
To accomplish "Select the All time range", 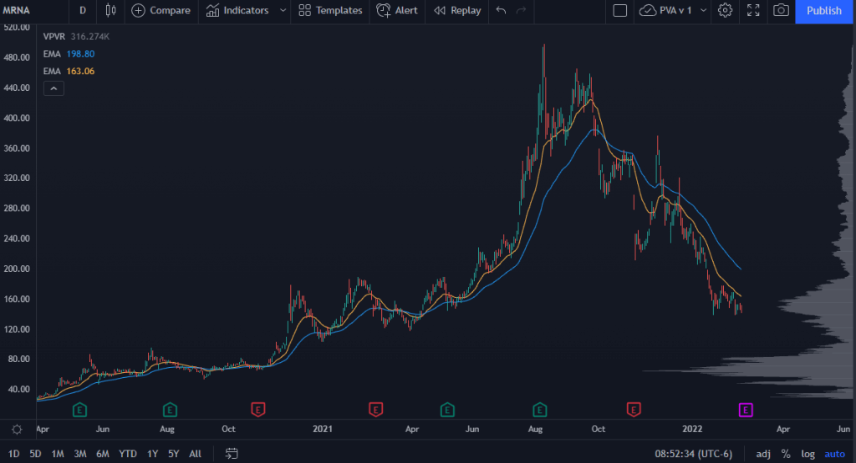I will pyautogui.click(x=195, y=454).
